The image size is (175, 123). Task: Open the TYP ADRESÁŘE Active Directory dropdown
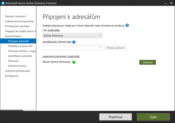click(72, 35)
